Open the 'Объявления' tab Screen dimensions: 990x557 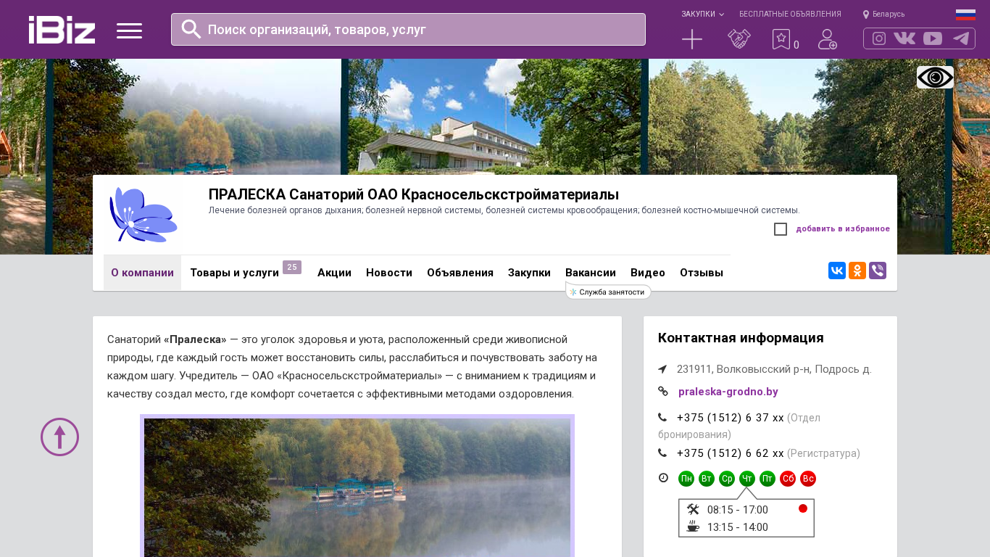460,273
